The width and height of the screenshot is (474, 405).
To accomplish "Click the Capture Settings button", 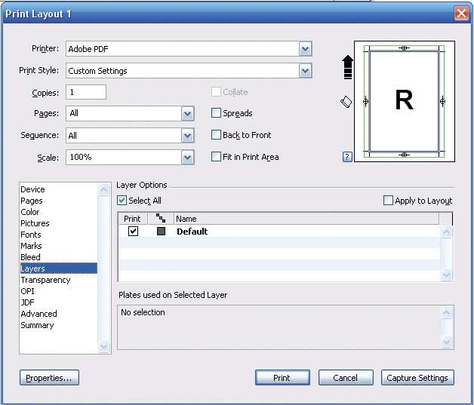I will (417, 378).
